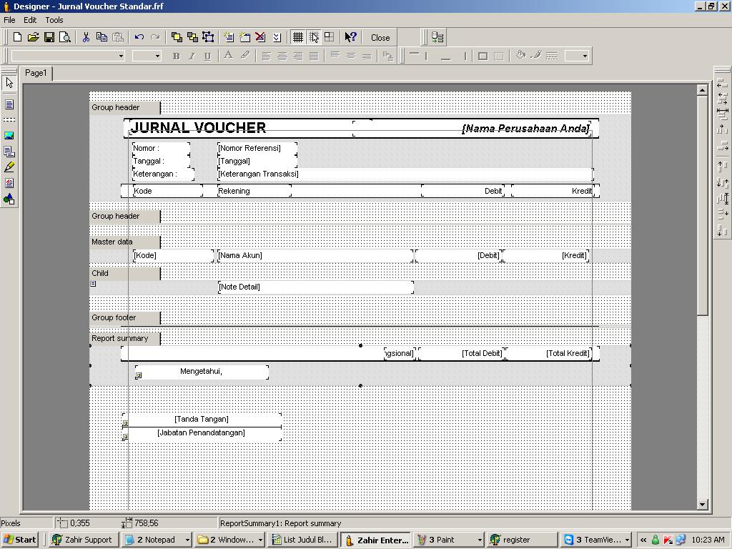This screenshot has width=732, height=549.
Task: Click the Save report icon
Action: 49,37
